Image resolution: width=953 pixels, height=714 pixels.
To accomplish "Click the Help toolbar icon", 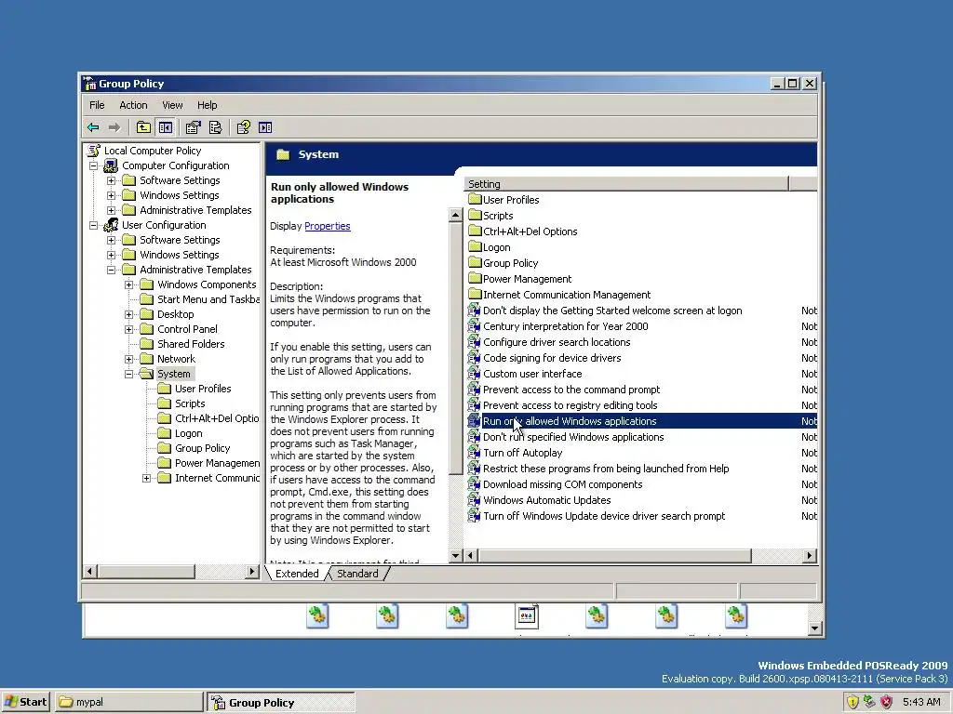I will 244,126.
